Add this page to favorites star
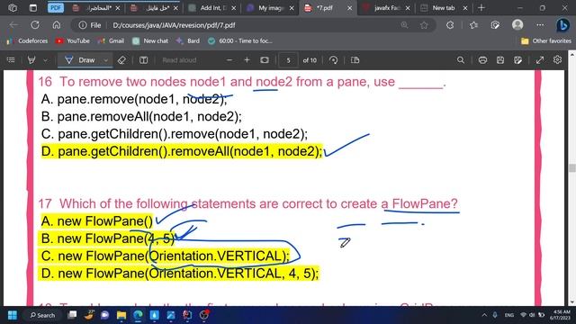The height and width of the screenshot is (324, 576). coord(424,25)
